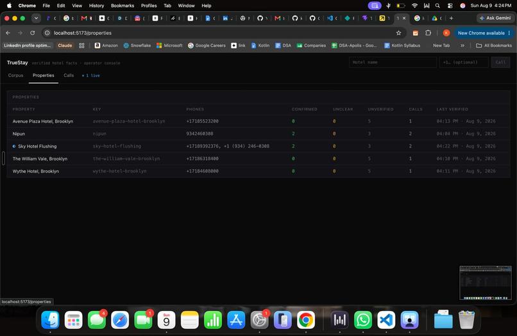Open Downloads folder in the dock

point(443,320)
